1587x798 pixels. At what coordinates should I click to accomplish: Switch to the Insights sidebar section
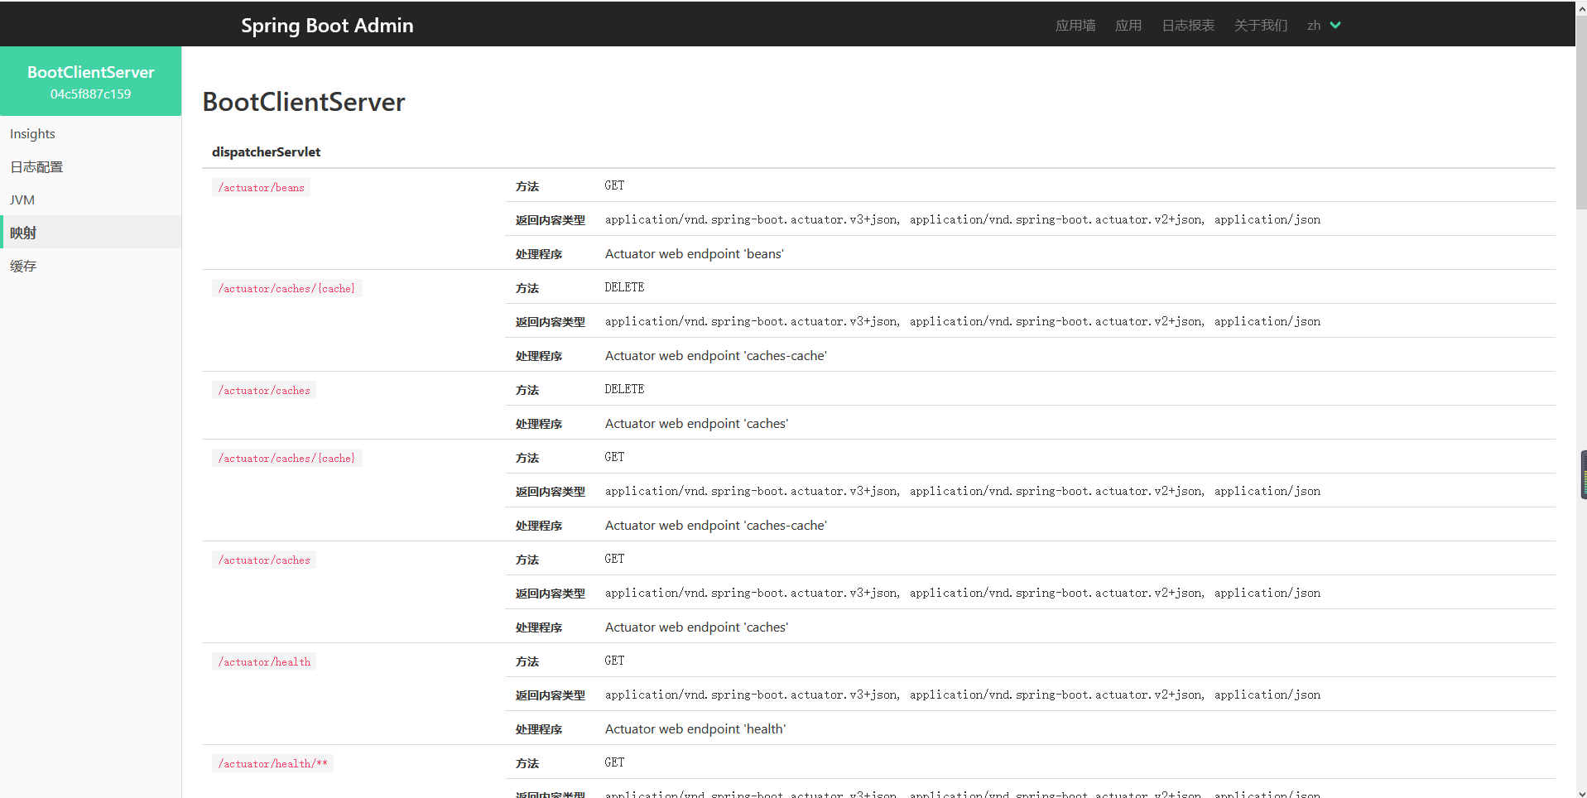tap(33, 134)
